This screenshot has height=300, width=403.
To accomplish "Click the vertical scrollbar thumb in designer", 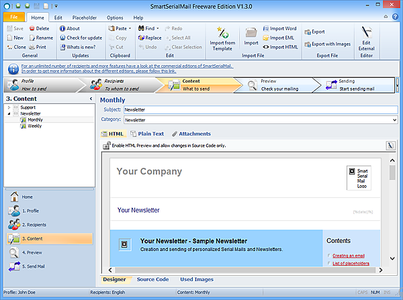I will [x=392, y=172].
